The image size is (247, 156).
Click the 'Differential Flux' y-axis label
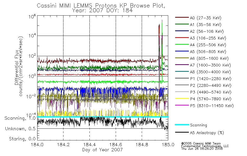tap(17, 67)
